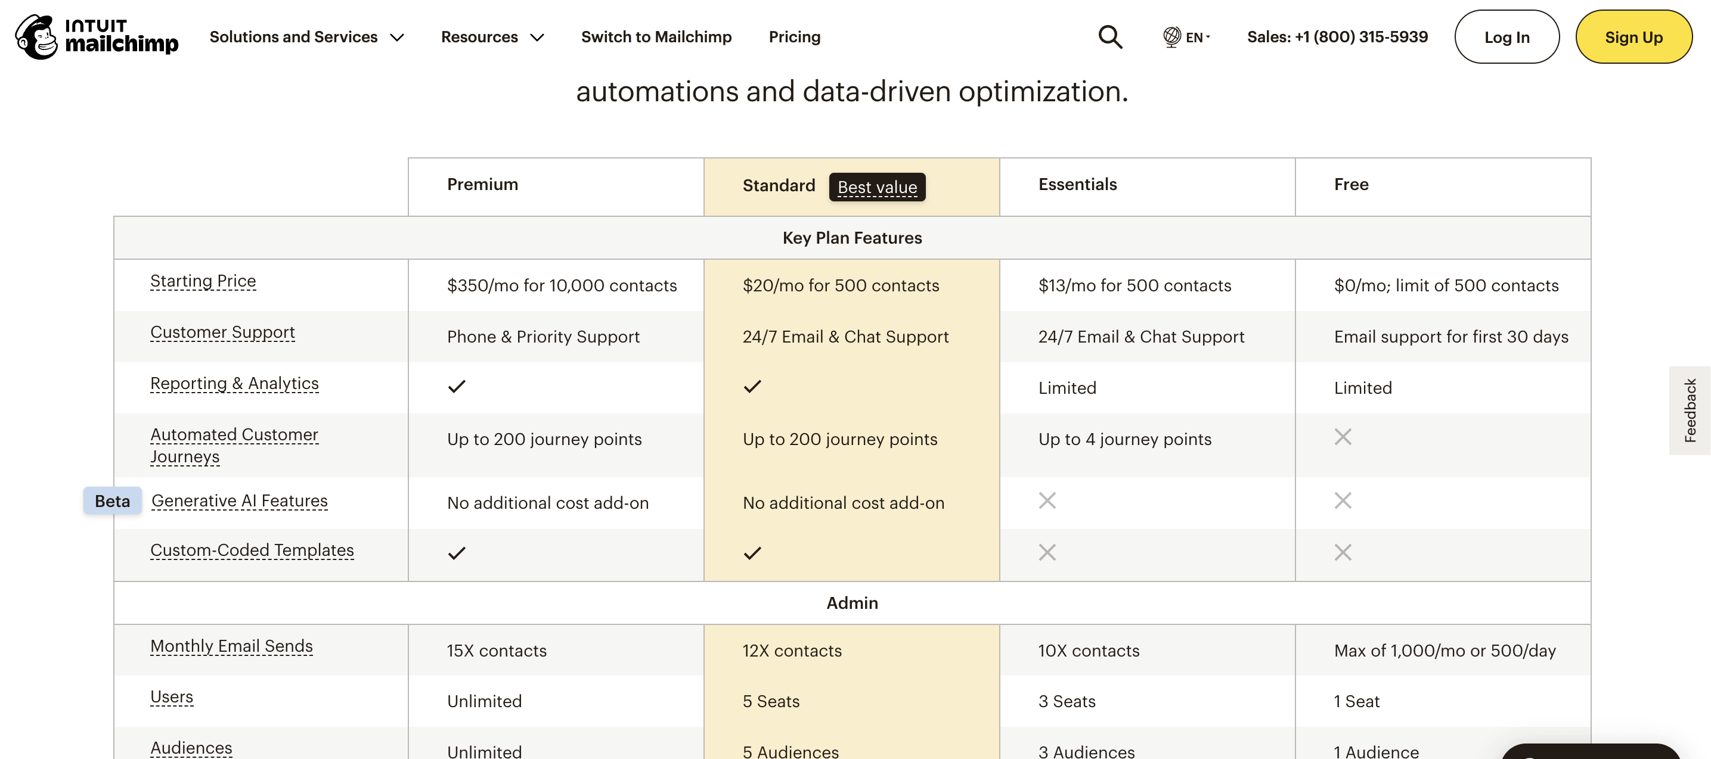Screen dimensions: 1711x759
Task: Click 'Max of 1,000/mo or 500/day' cell
Action: pos(1445,651)
